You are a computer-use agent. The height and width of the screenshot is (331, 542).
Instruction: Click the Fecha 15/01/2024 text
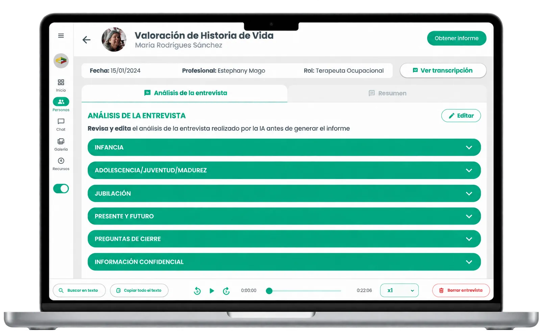115,71
